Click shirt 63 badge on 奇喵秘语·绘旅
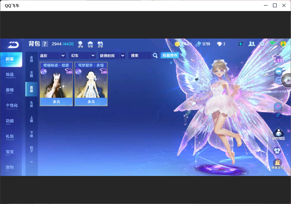This screenshot has height=204, width=291. click(68, 71)
